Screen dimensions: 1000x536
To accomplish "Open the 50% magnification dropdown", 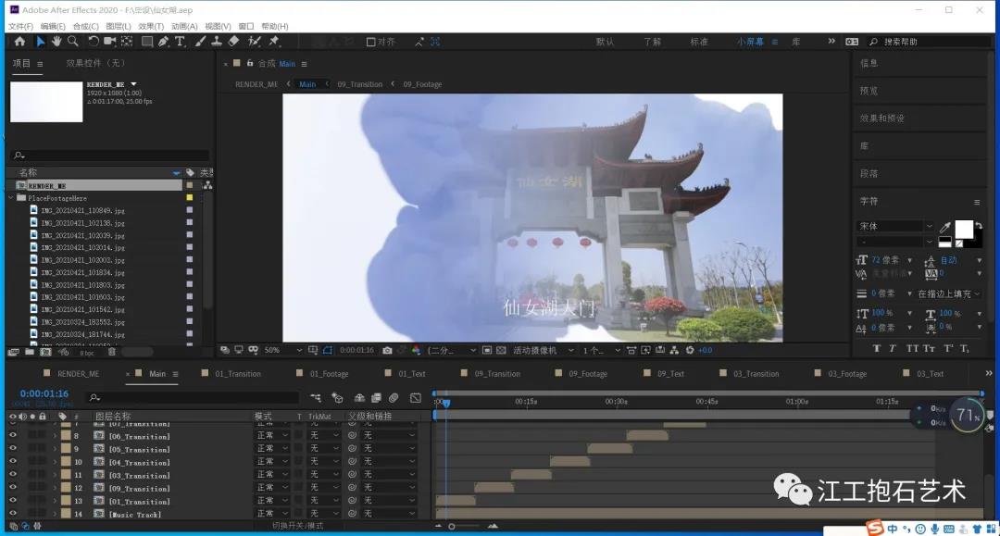I will 283,350.
